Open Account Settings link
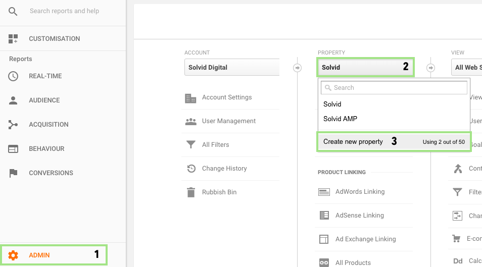 [227, 97]
